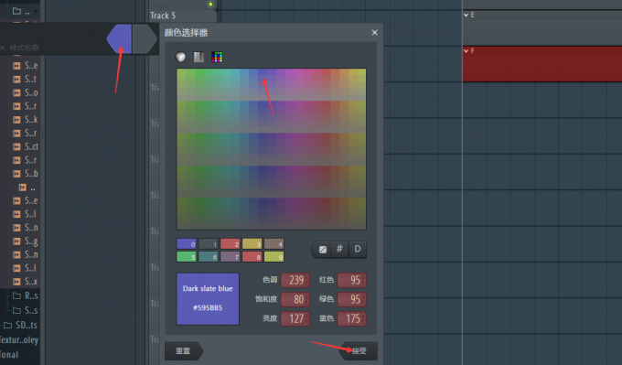Viewport: 622px width, 365px height.
Task: Click the audio file icon beside S..o
Action: tap(16, 92)
